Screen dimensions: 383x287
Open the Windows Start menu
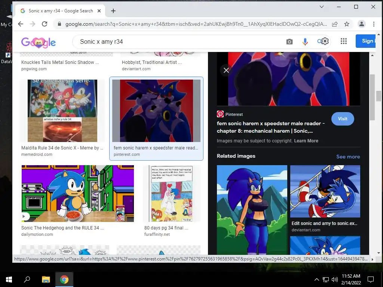point(9,279)
